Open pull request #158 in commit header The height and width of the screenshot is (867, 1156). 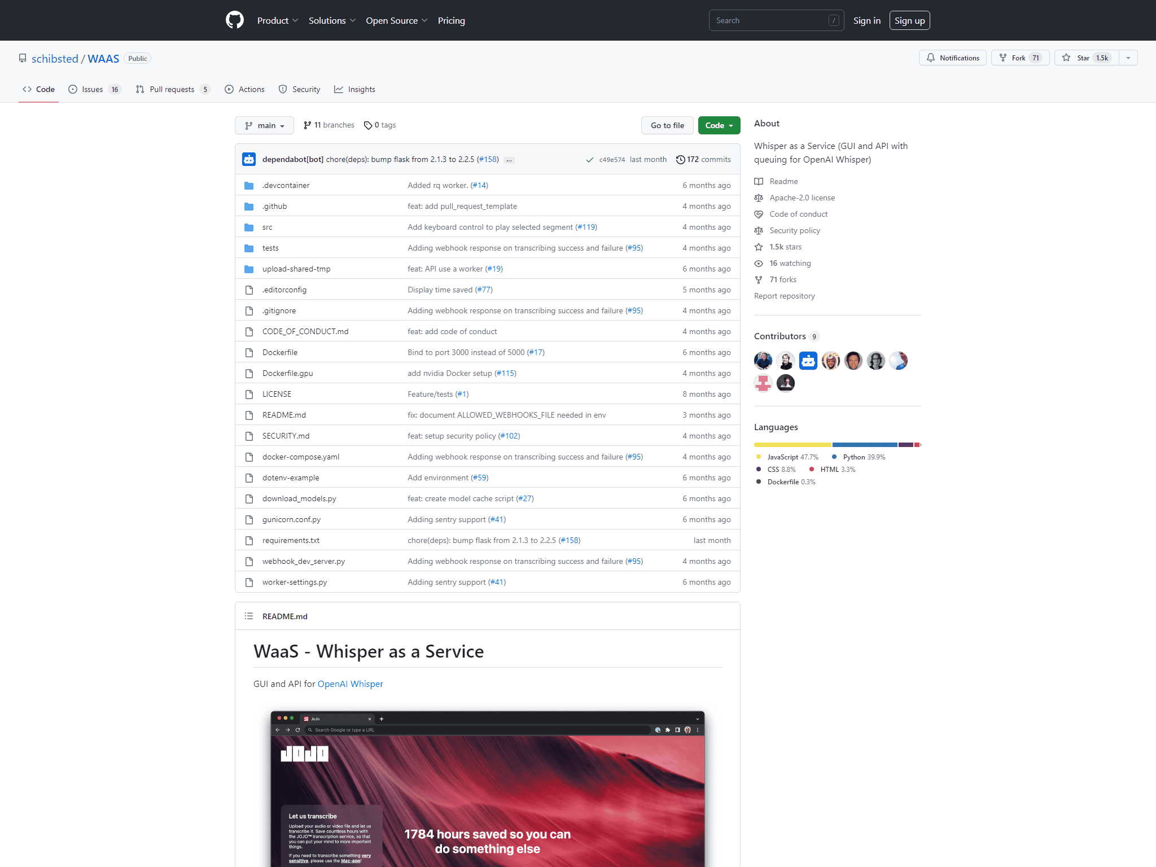488,159
